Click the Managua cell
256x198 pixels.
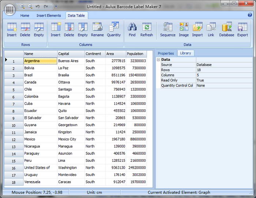[71, 146]
